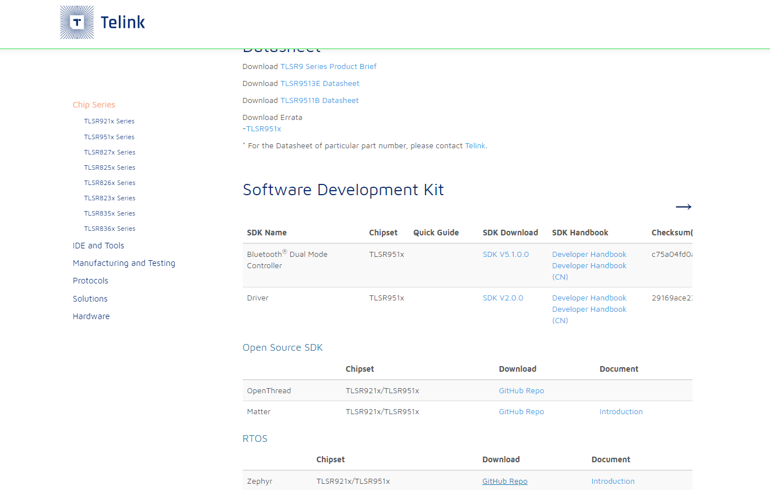Open the Zephyr Introduction document
The height and width of the screenshot is (490, 770).
click(613, 481)
